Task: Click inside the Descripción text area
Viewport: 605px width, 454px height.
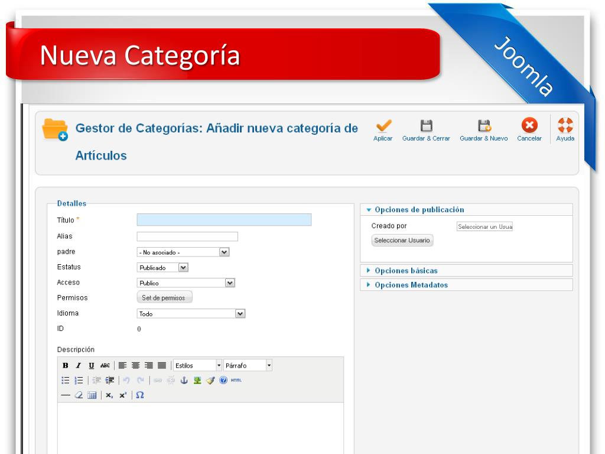Action: (x=201, y=428)
